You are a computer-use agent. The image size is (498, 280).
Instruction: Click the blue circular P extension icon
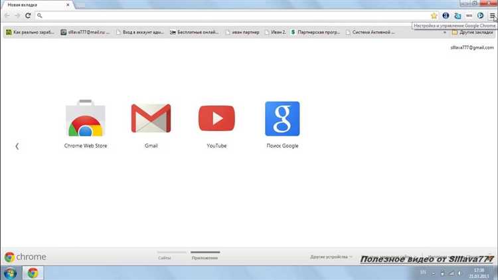click(x=480, y=15)
